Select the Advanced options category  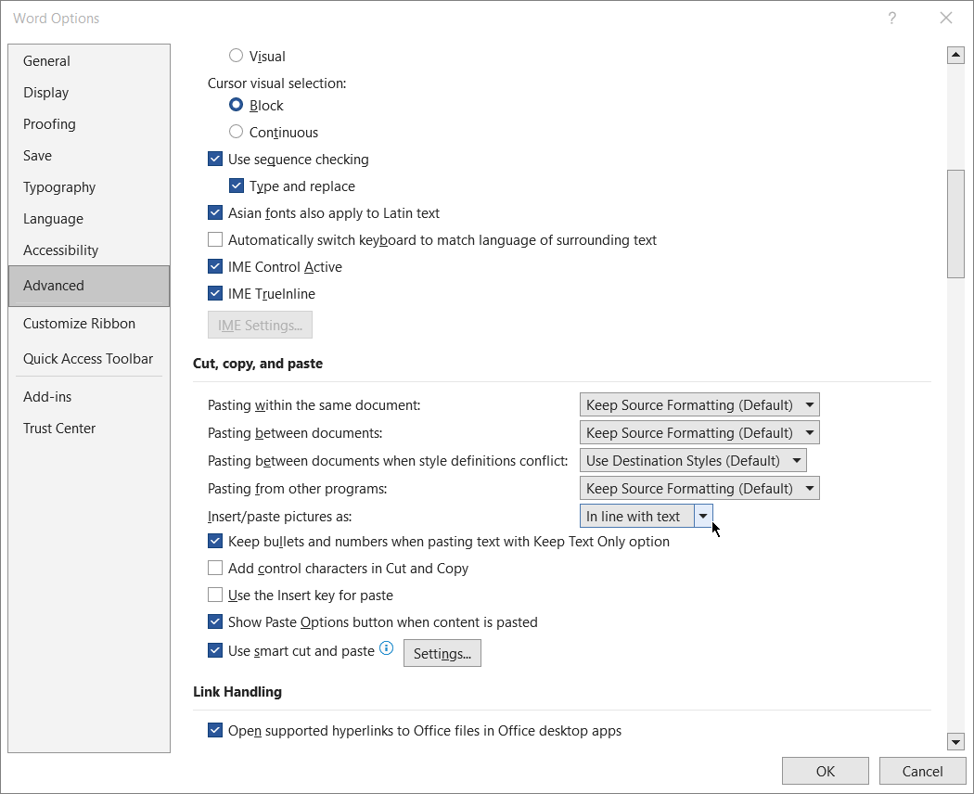pyautogui.click(x=89, y=286)
